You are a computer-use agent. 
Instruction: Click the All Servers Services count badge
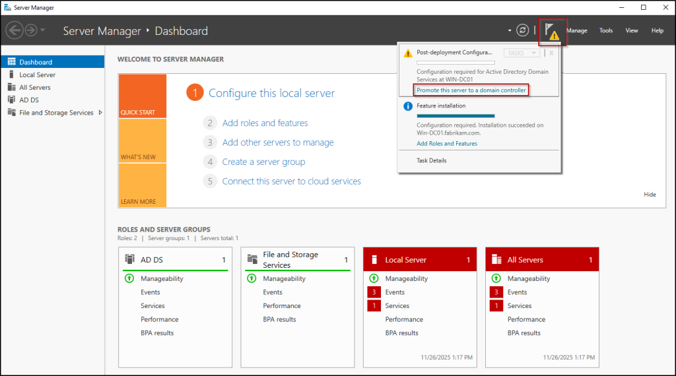pos(496,306)
